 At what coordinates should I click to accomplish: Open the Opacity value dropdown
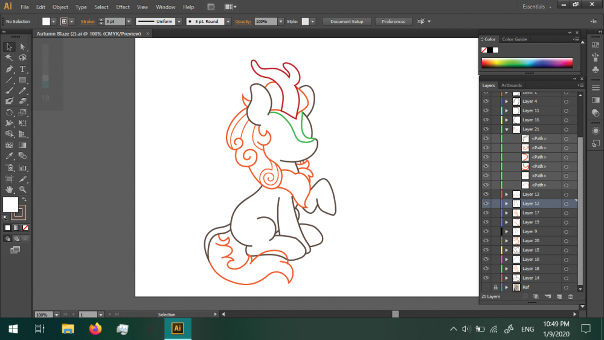click(x=281, y=22)
